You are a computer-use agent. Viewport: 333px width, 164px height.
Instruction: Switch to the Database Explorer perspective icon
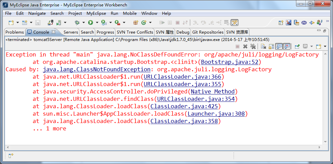coord(296,23)
